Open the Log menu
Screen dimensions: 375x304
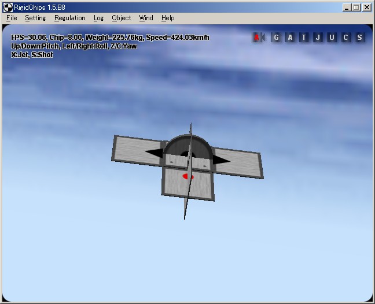[x=98, y=18]
